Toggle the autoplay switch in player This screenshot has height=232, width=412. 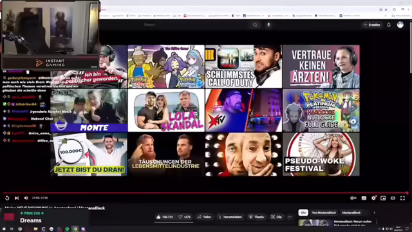(x=353, y=198)
